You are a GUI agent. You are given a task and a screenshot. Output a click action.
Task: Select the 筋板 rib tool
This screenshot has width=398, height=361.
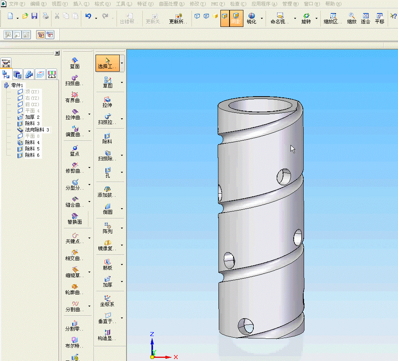point(107,265)
